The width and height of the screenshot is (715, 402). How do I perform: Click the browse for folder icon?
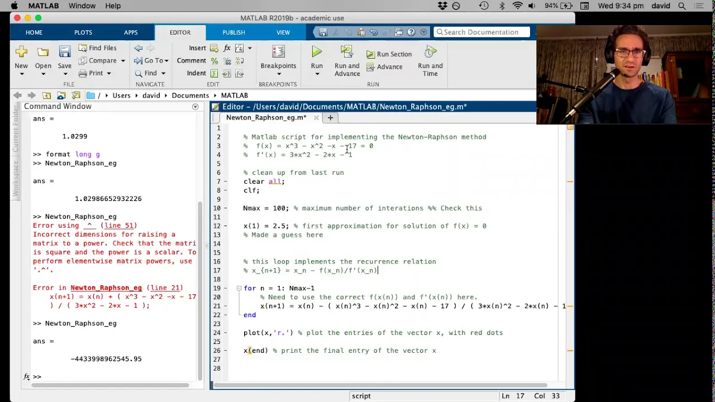point(61,95)
